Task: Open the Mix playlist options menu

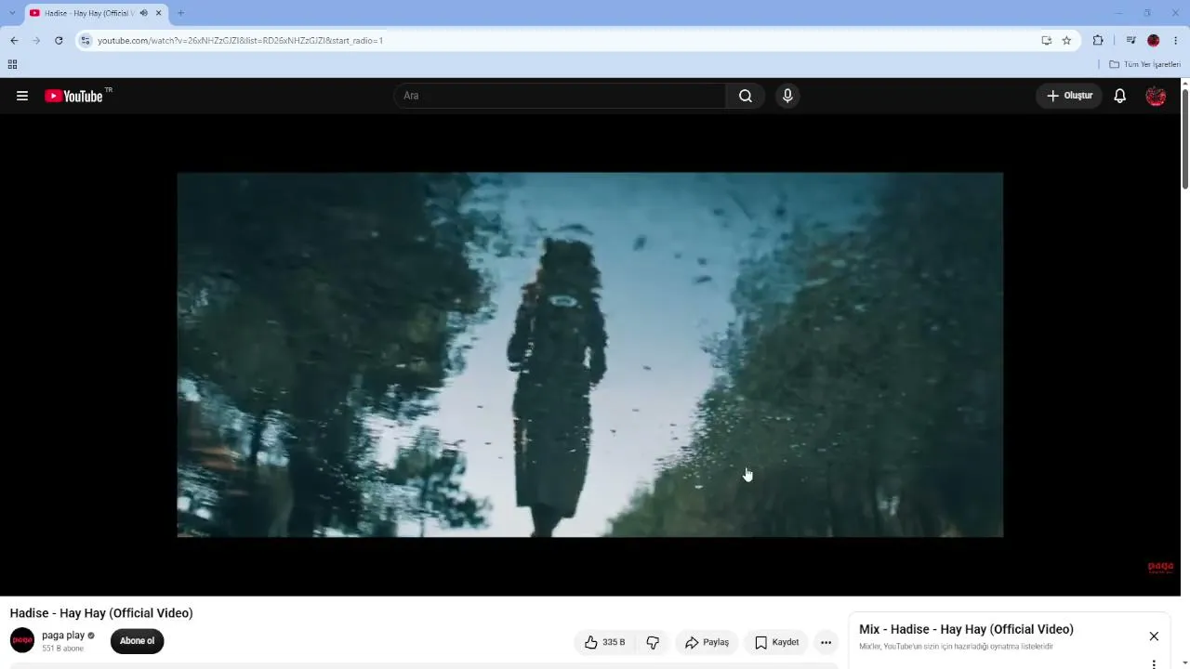Action: tap(1154, 664)
